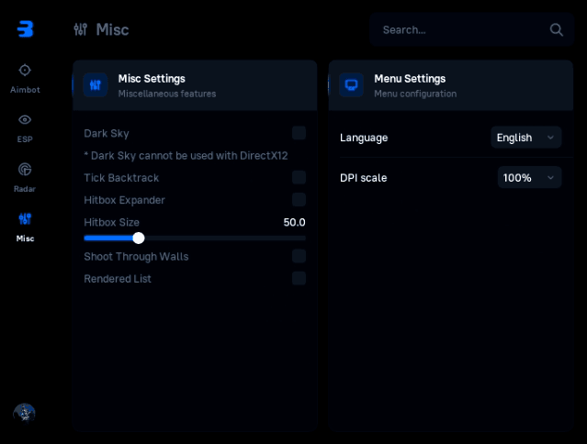Open the ESP eye icon
The height and width of the screenshot is (444, 587).
coord(25,119)
